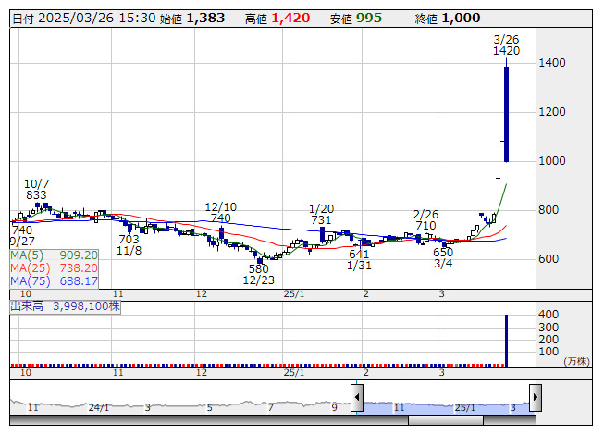The height and width of the screenshot is (435, 604).
Task: Click the (万株) volume unit label
Action: pos(576,361)
